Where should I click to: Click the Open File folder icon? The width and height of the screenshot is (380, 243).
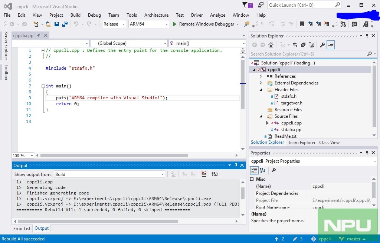coord(49,24)
